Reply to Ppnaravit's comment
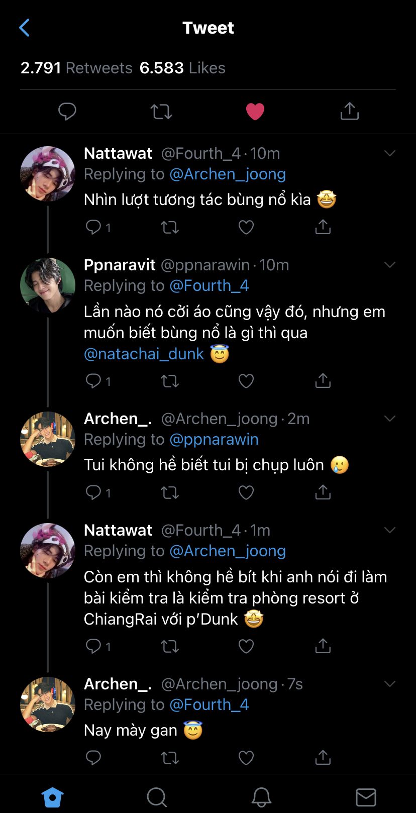The image size is (416, 813). 94,381
